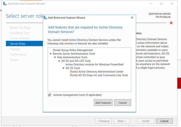Select [Tools] Group Policy Management row
The width and height of the screenshot is (181, 127).
click(73, 50)
